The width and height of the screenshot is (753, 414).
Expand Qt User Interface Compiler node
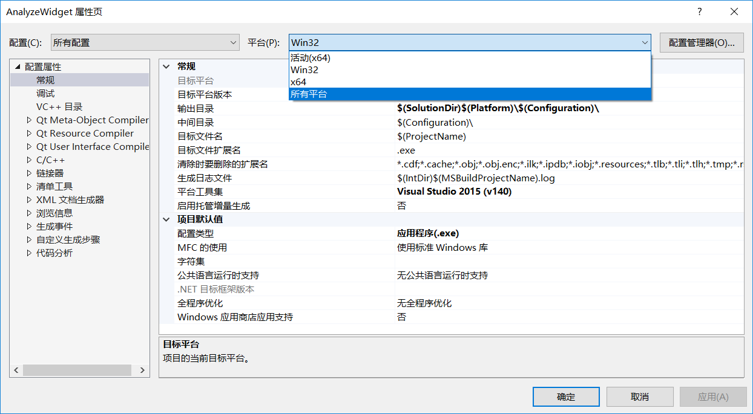29,146
